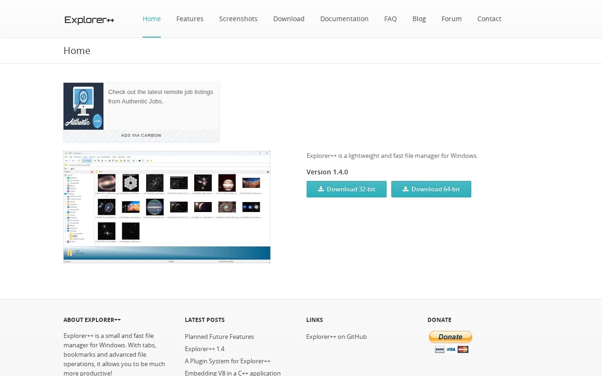602x376 pixels.
Task: Visit the FAQ page
Action: [390, 19]
